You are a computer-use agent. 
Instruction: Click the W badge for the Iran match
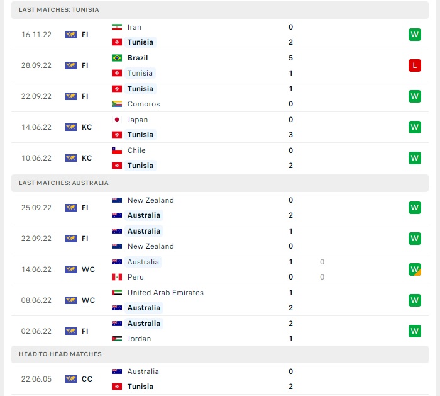[414, 35]
